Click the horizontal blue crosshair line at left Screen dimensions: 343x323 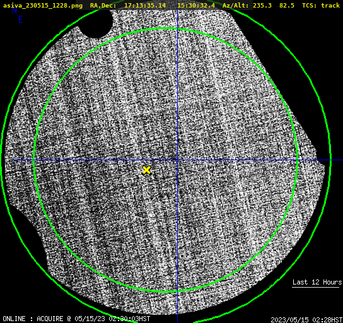pos(23,160)
